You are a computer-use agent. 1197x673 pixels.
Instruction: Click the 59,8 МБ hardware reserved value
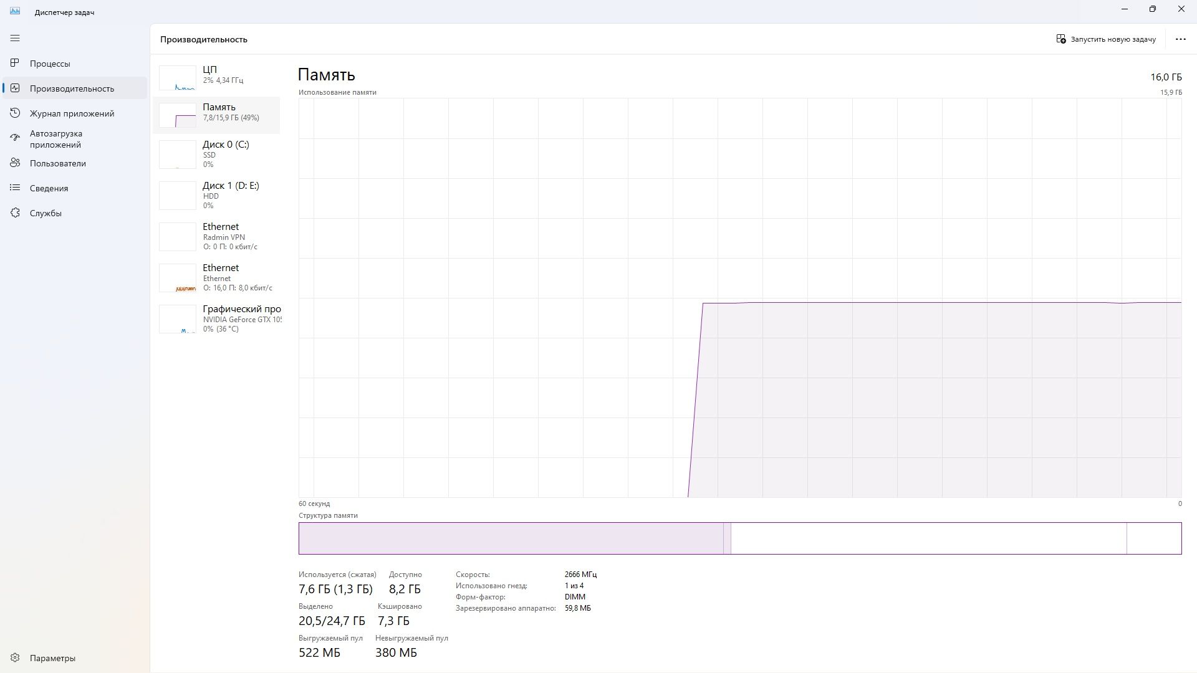pyautogui.click(x=578, y=608)
